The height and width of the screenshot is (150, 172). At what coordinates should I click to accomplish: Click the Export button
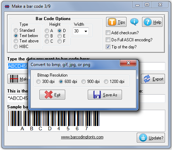(153, 79)
